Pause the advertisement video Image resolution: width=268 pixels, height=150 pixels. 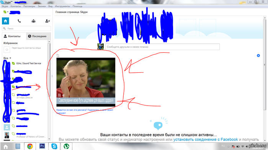coord(59,95)
